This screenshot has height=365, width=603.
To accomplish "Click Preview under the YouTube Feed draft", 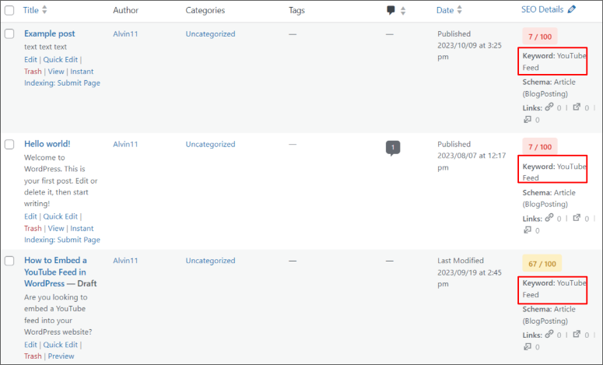I will tap(61, 356).
